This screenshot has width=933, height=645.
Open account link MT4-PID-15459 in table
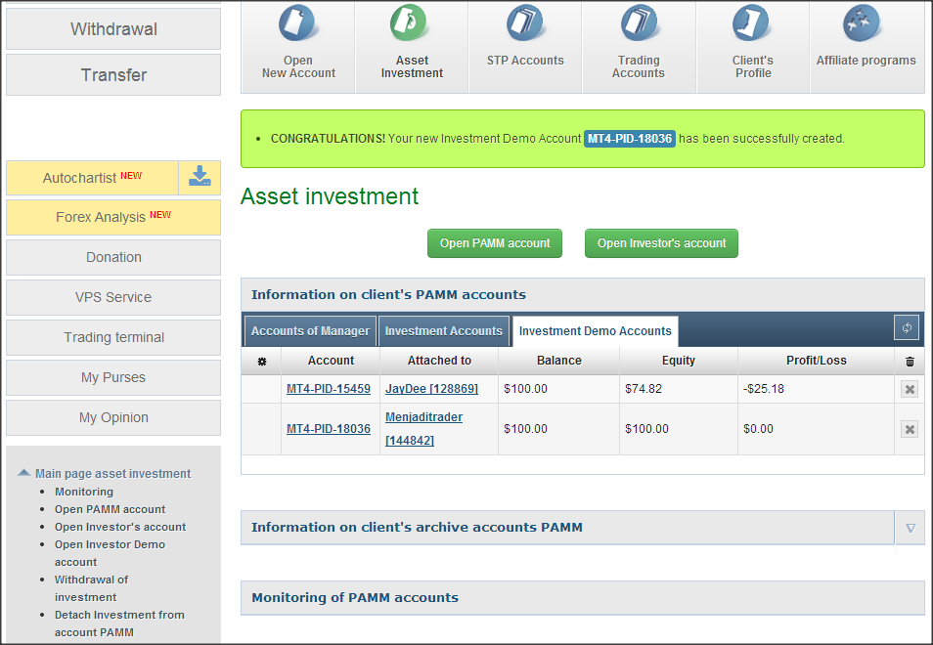pos(329,389)
